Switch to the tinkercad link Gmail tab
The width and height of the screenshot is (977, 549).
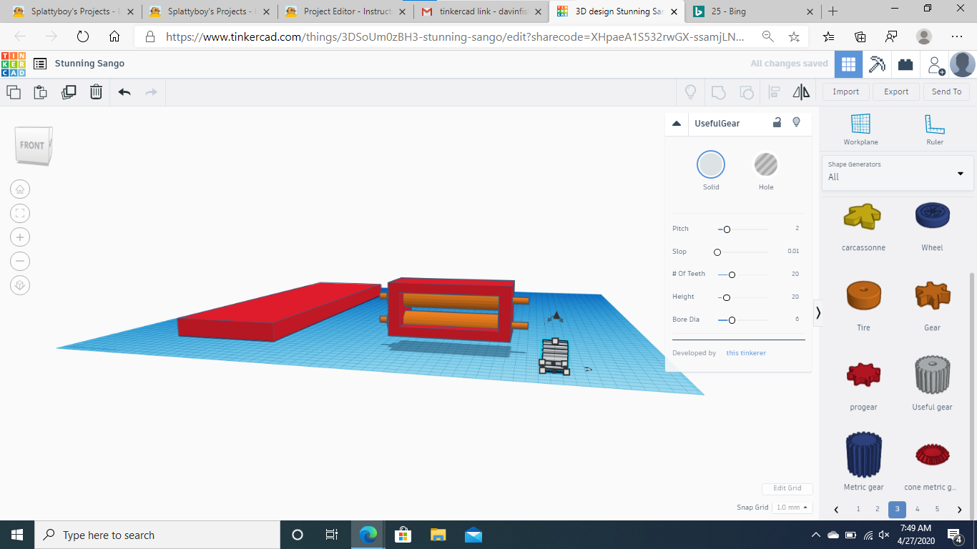[x=481, y=12]
